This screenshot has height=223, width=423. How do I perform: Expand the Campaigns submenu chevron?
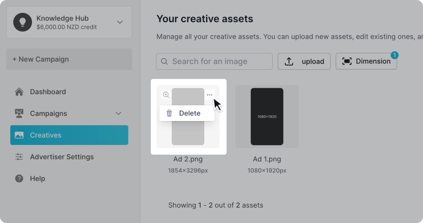pos(118,113)
